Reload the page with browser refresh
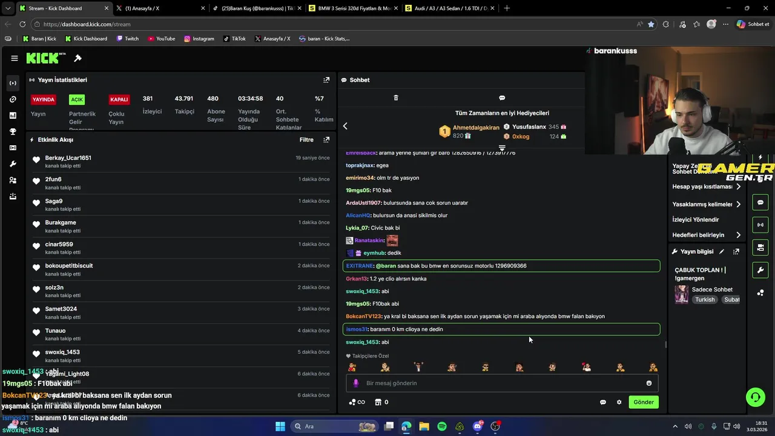 22,24
